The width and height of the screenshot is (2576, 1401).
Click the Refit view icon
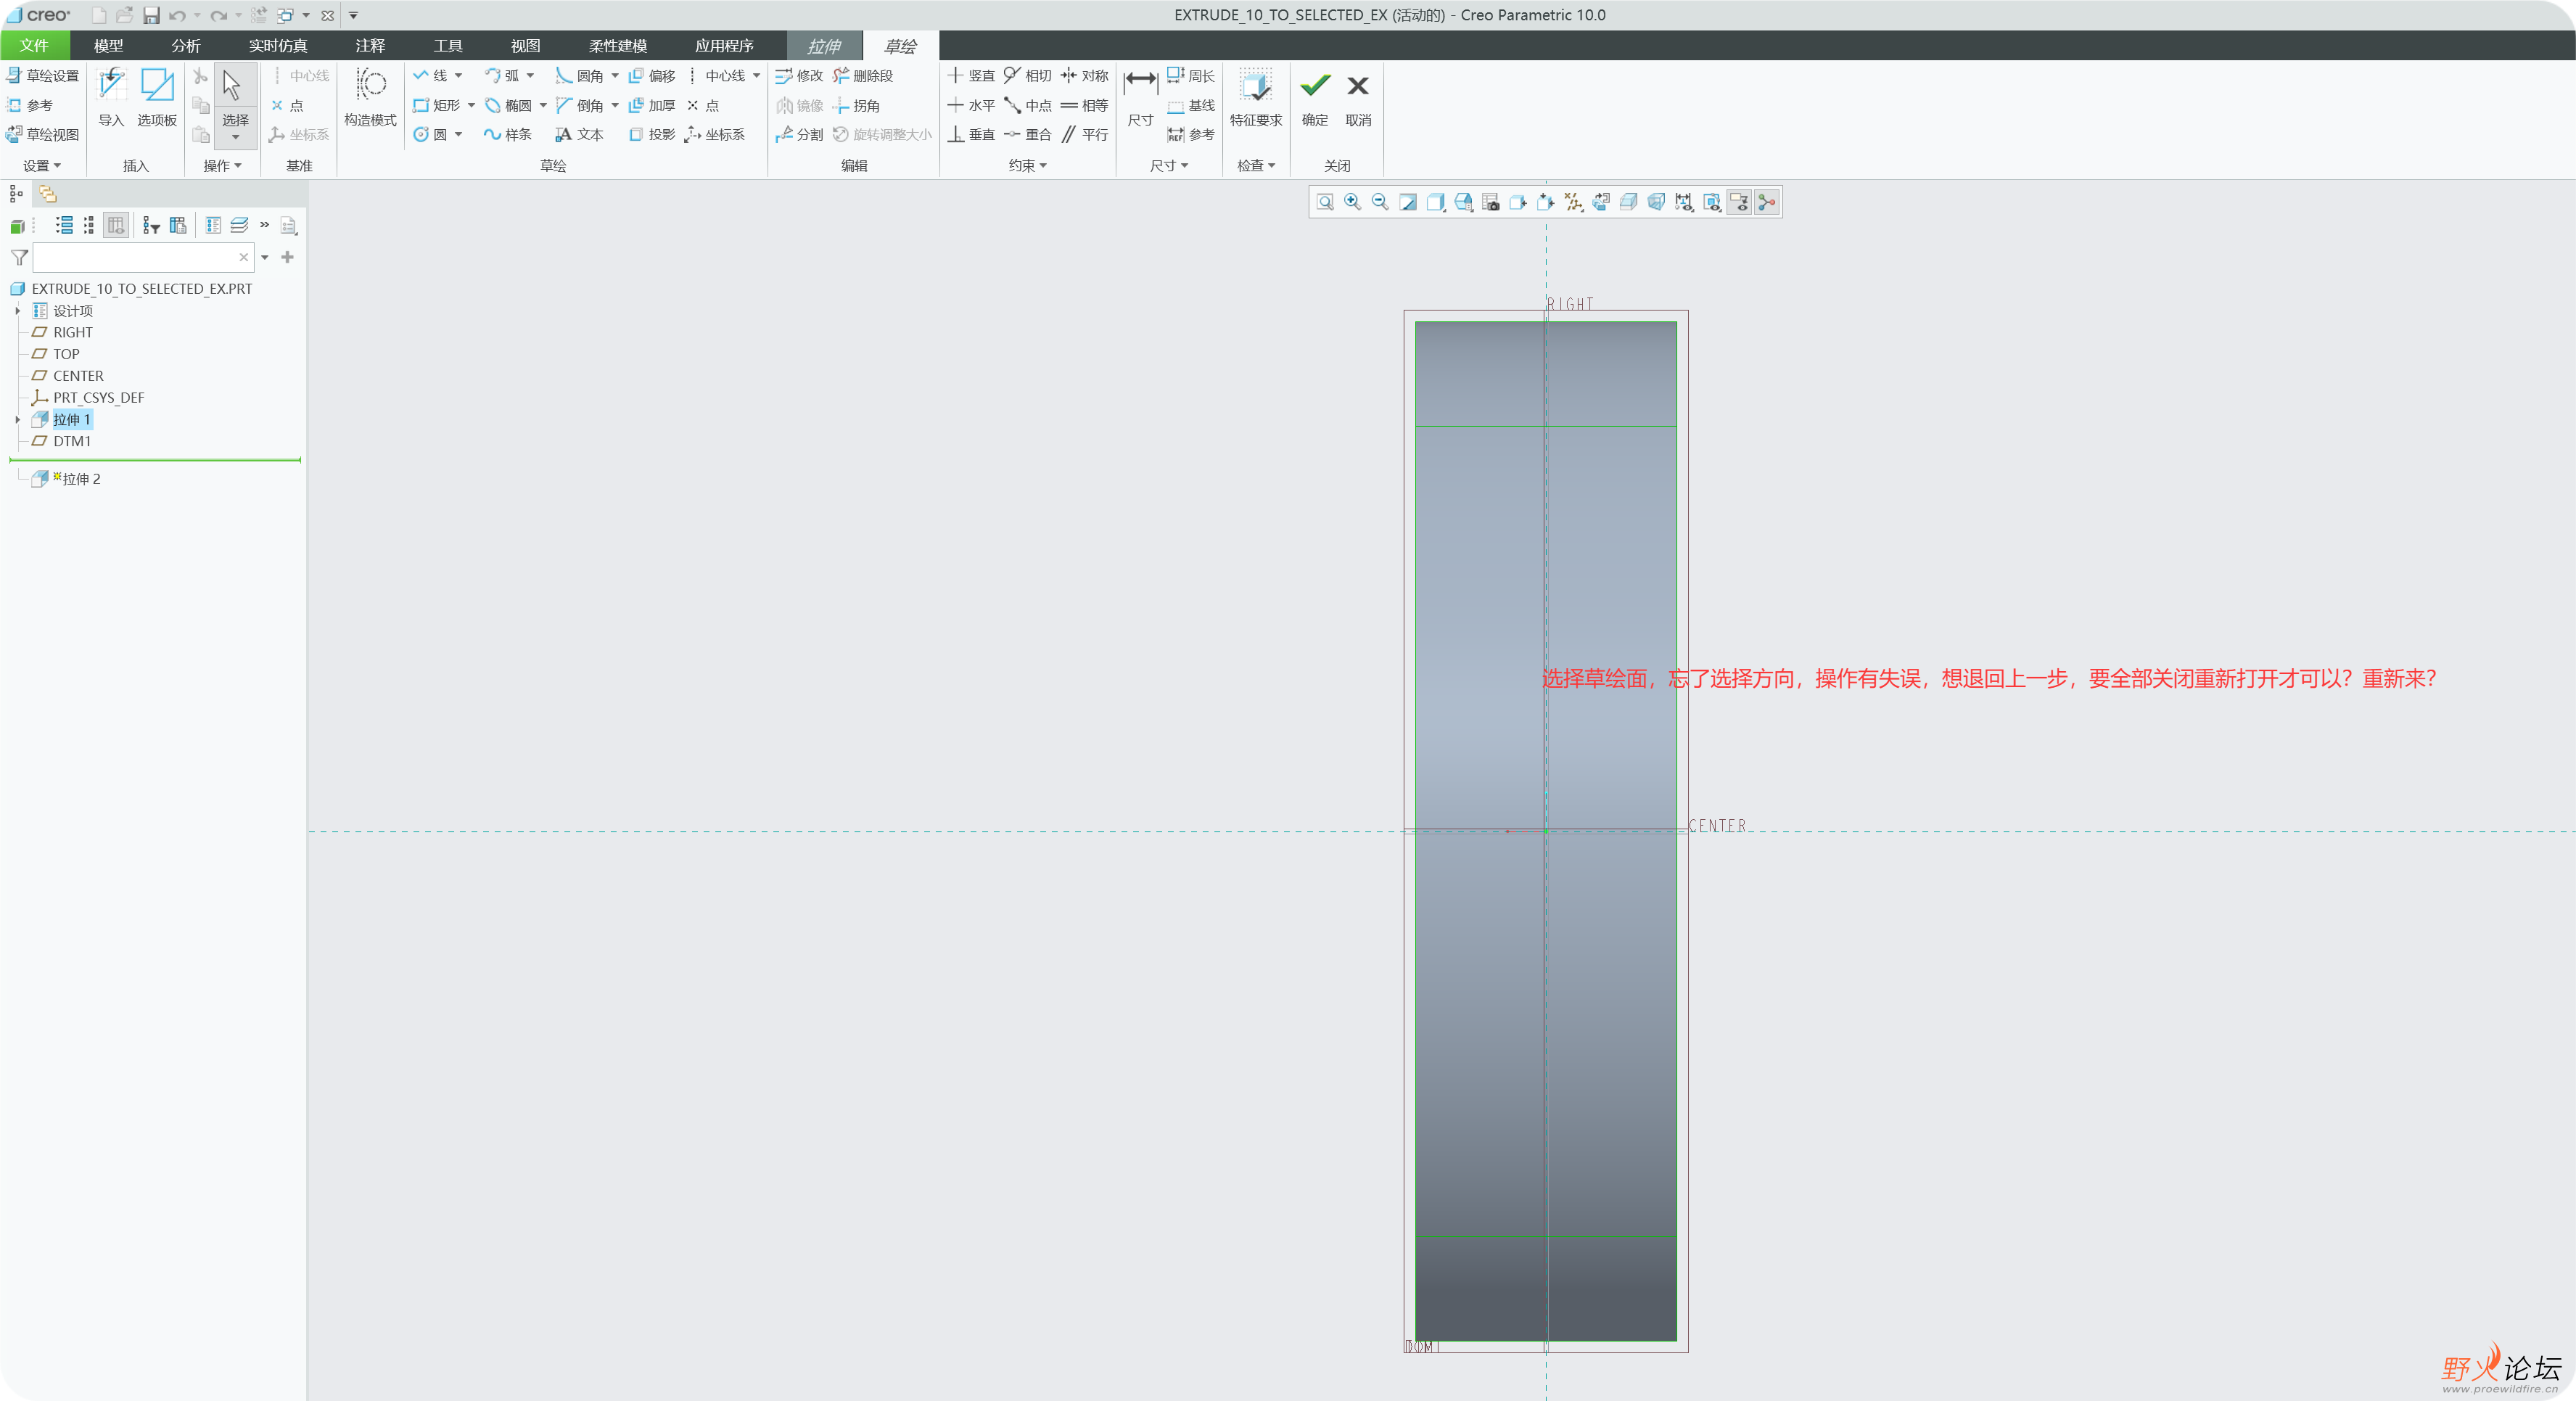(1325, 202)
